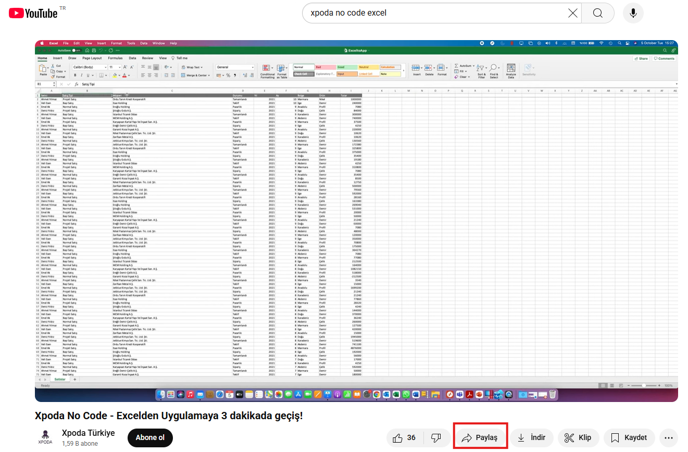
Task: Click the percent style icon in the ribbon
Action: click(228, 76)
